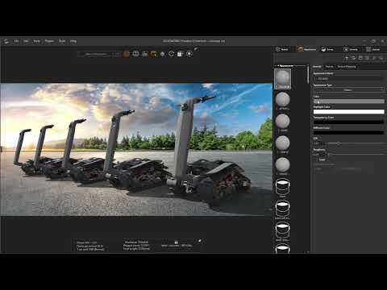Screen dimensions: 387x290
Task: Click the IOR slider handle
Action: coord(339,143)
